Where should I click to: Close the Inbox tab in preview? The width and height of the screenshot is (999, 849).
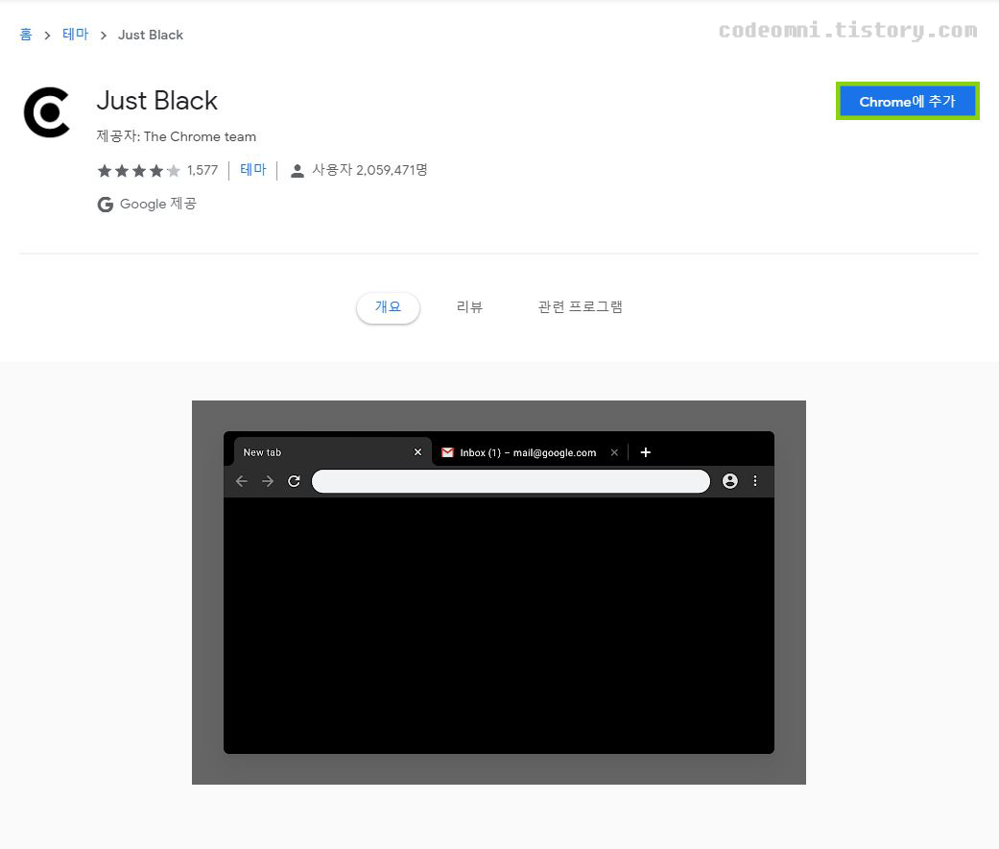click(x=614, y=452)
